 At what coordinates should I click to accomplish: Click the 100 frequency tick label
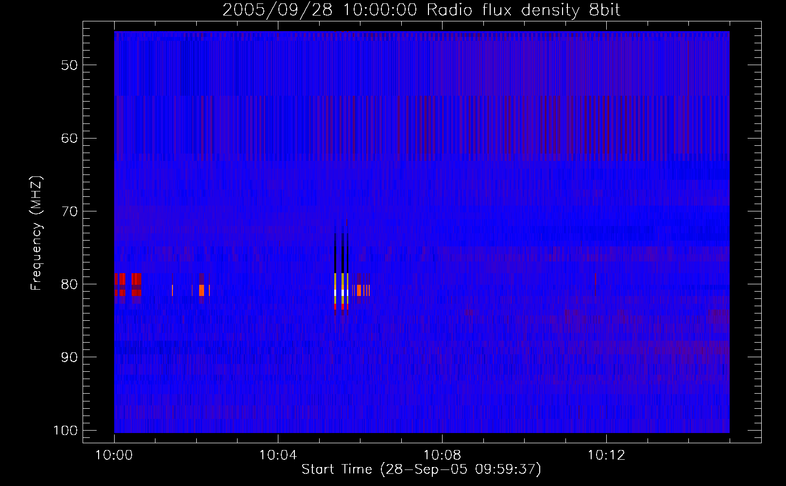click(65, 430)
